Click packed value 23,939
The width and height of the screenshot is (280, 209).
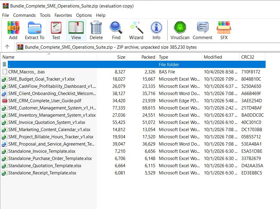[x=149, y=101]
